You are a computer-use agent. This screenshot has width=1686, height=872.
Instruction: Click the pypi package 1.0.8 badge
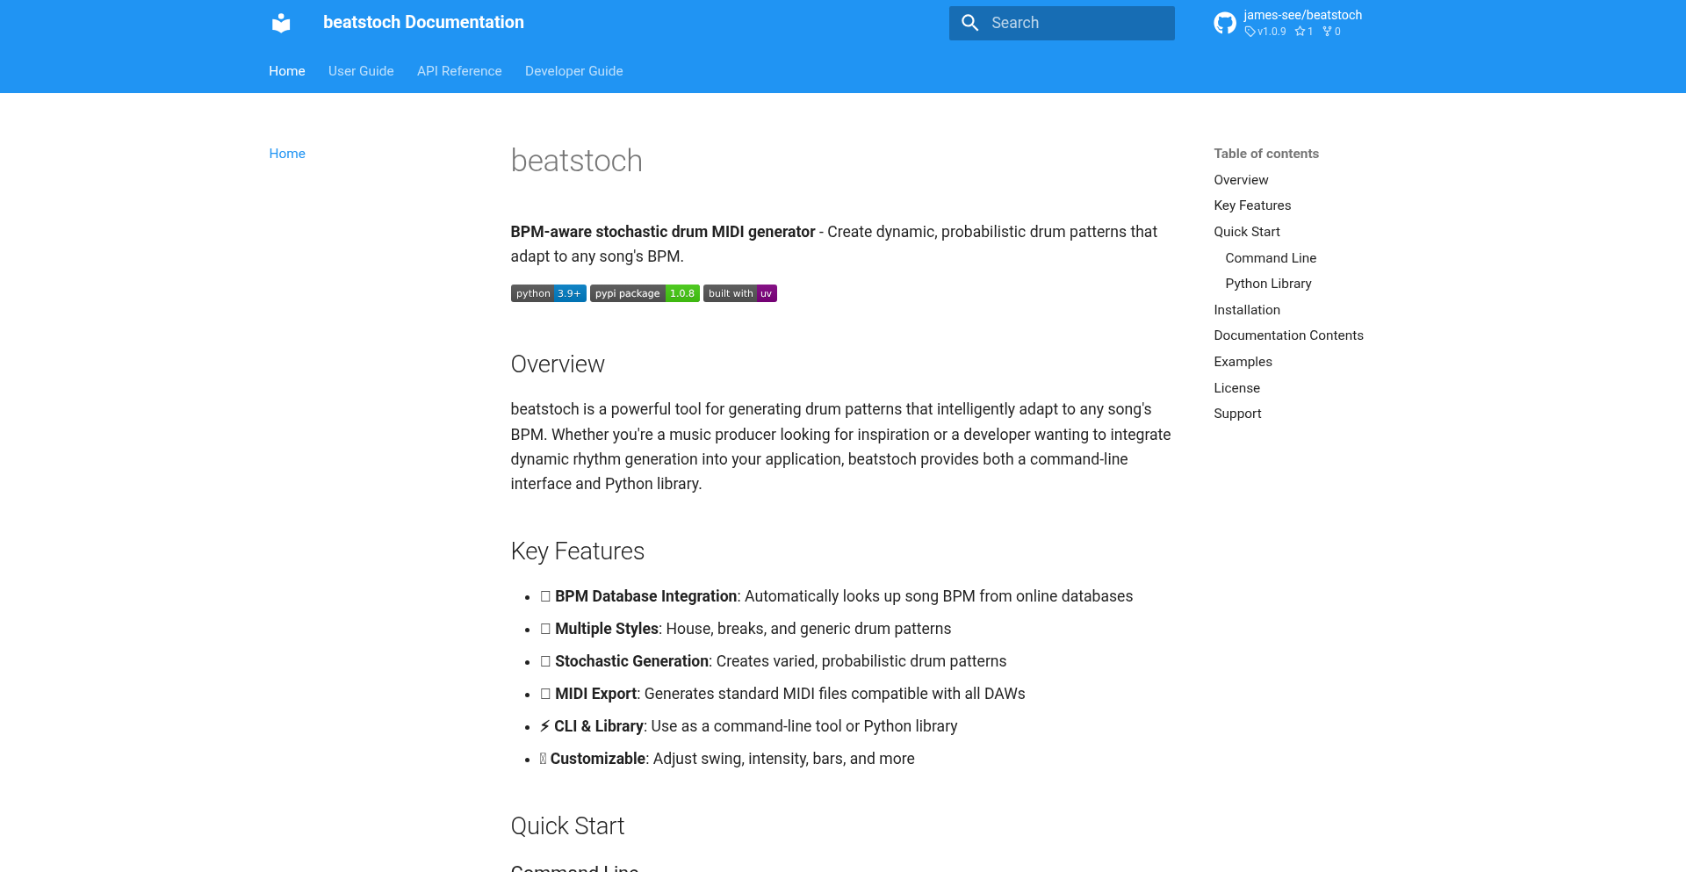645,293
